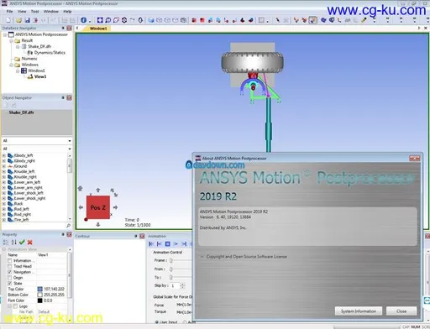Select the User Input radio button
430x329 pixels.
coord(157,322)
